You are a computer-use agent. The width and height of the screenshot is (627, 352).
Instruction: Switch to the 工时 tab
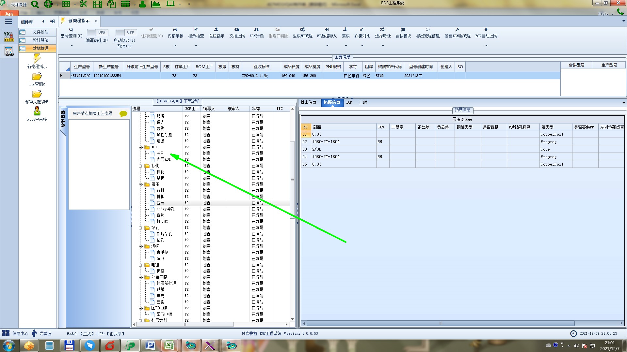363,102
